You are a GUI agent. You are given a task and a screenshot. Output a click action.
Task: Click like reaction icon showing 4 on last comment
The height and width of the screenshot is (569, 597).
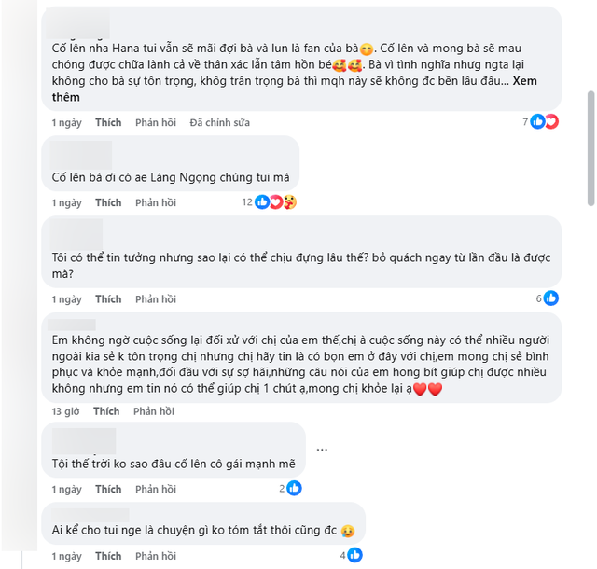click(354, 555)
